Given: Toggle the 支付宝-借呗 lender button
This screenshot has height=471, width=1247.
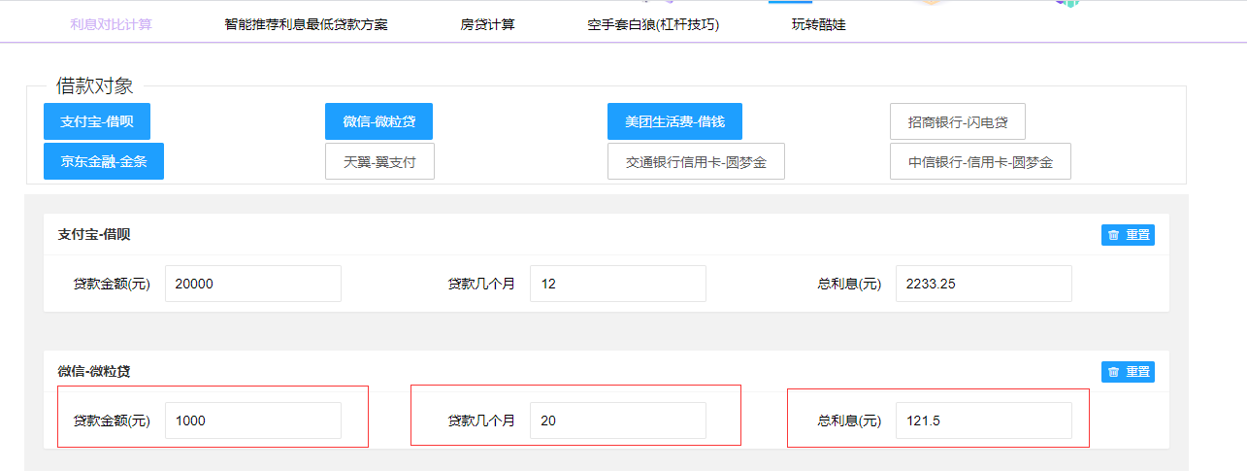Looking at the screenshot, I should pyautogui.click(x=97, y=121).
